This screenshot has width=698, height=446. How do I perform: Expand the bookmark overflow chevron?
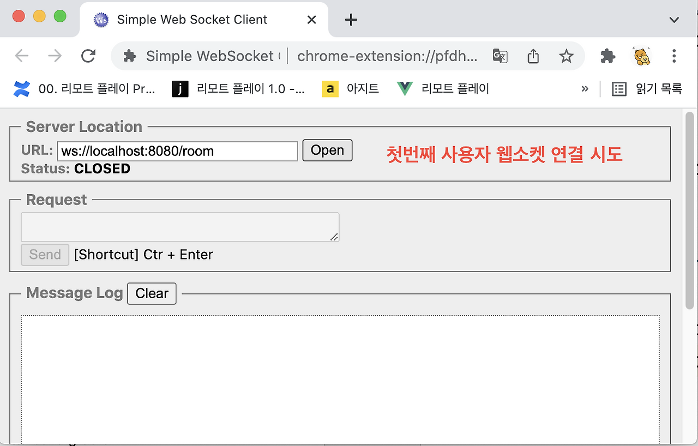tap(585, 88)
